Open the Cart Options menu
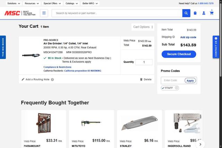This screenshot has width=222, height=148. [x=143, y=27]
